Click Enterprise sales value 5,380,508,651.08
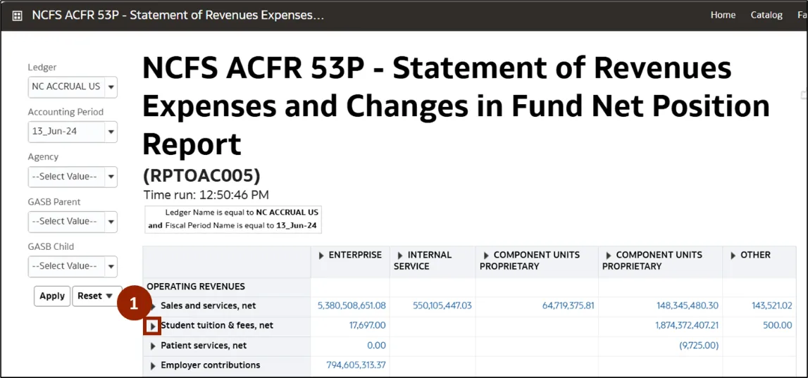808x378 pixels. pyautogui.click(x=352, y=306)
